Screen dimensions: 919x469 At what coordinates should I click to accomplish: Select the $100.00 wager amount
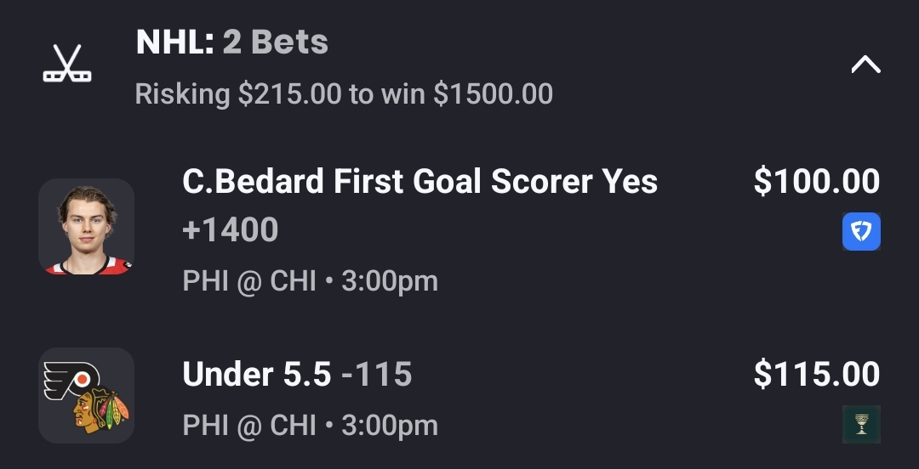click(x=816, y=182)
